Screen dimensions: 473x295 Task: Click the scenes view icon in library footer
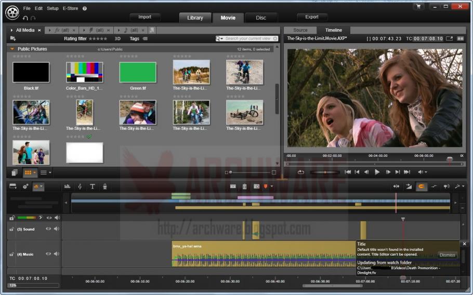15,172
